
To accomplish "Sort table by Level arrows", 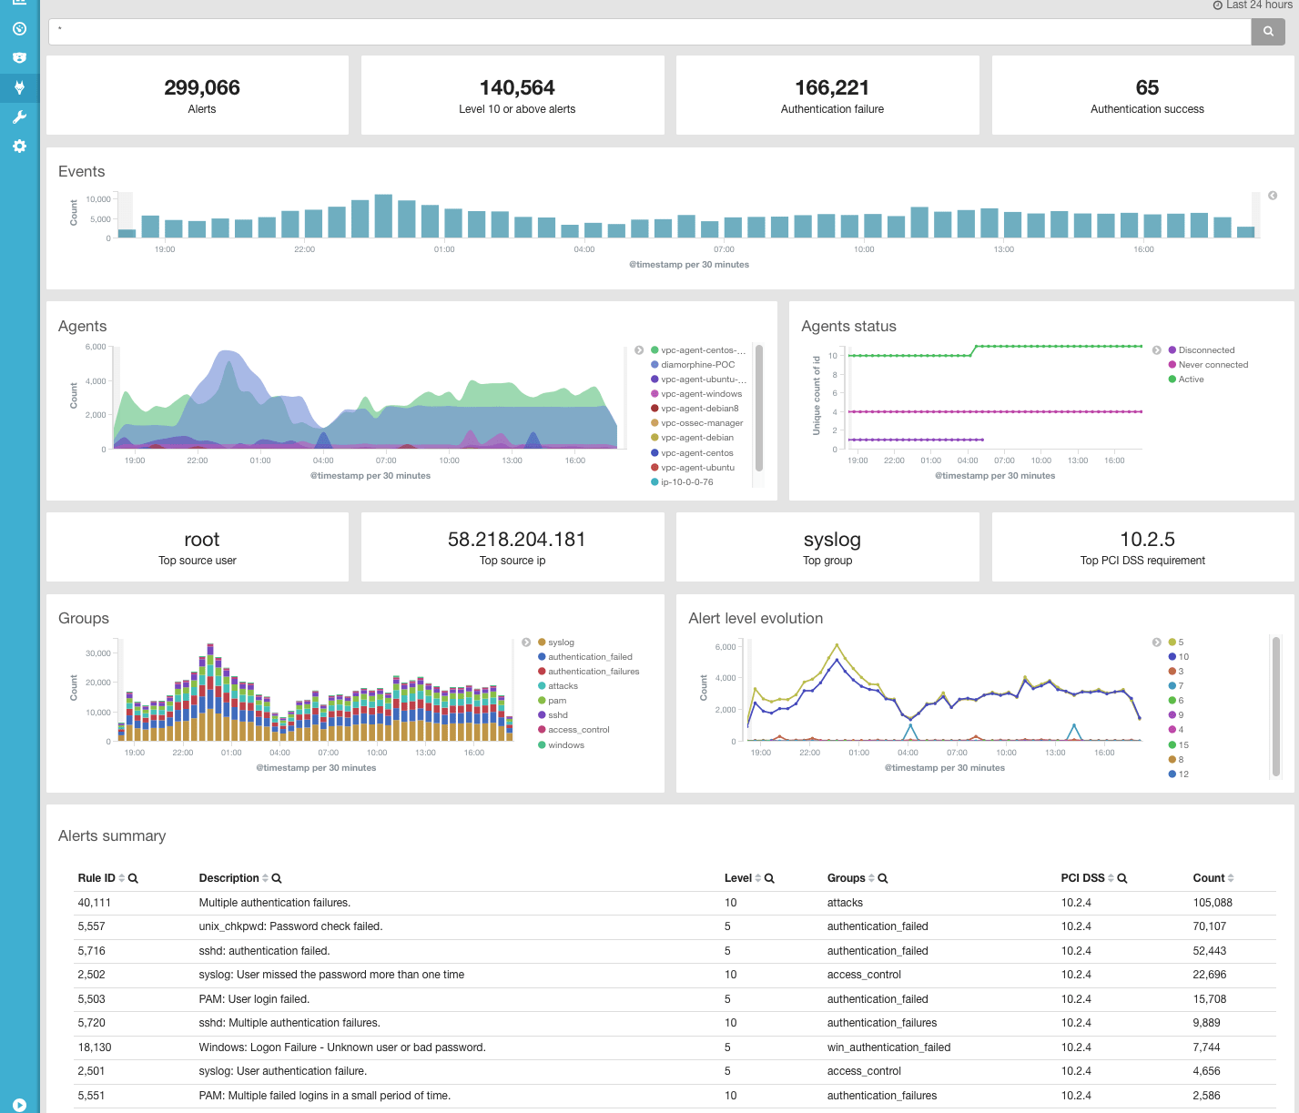I will click(758, 878).
